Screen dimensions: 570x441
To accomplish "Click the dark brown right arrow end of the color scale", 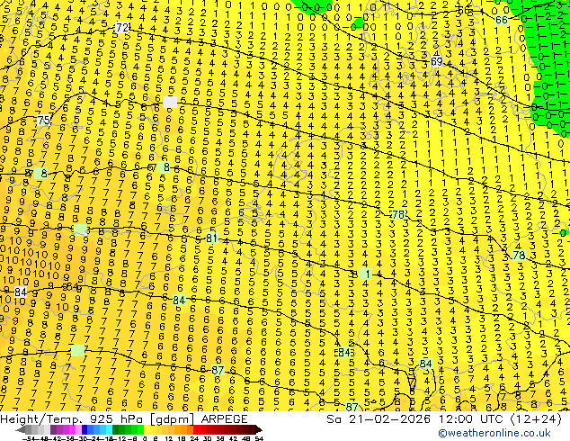I will pos(258,430).
